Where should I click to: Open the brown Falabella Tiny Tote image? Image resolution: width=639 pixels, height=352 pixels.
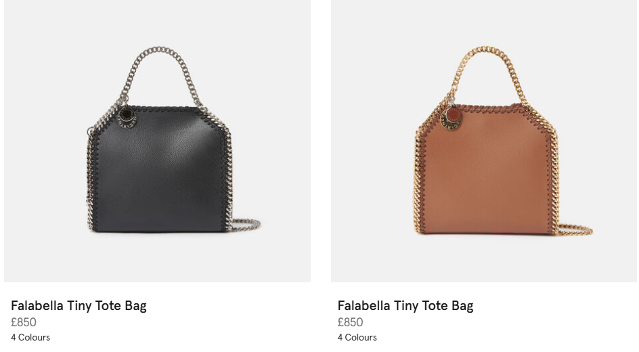point(484,141)
